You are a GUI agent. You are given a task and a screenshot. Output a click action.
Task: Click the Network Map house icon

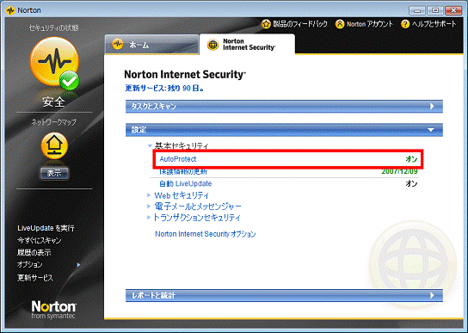(54, 145)
